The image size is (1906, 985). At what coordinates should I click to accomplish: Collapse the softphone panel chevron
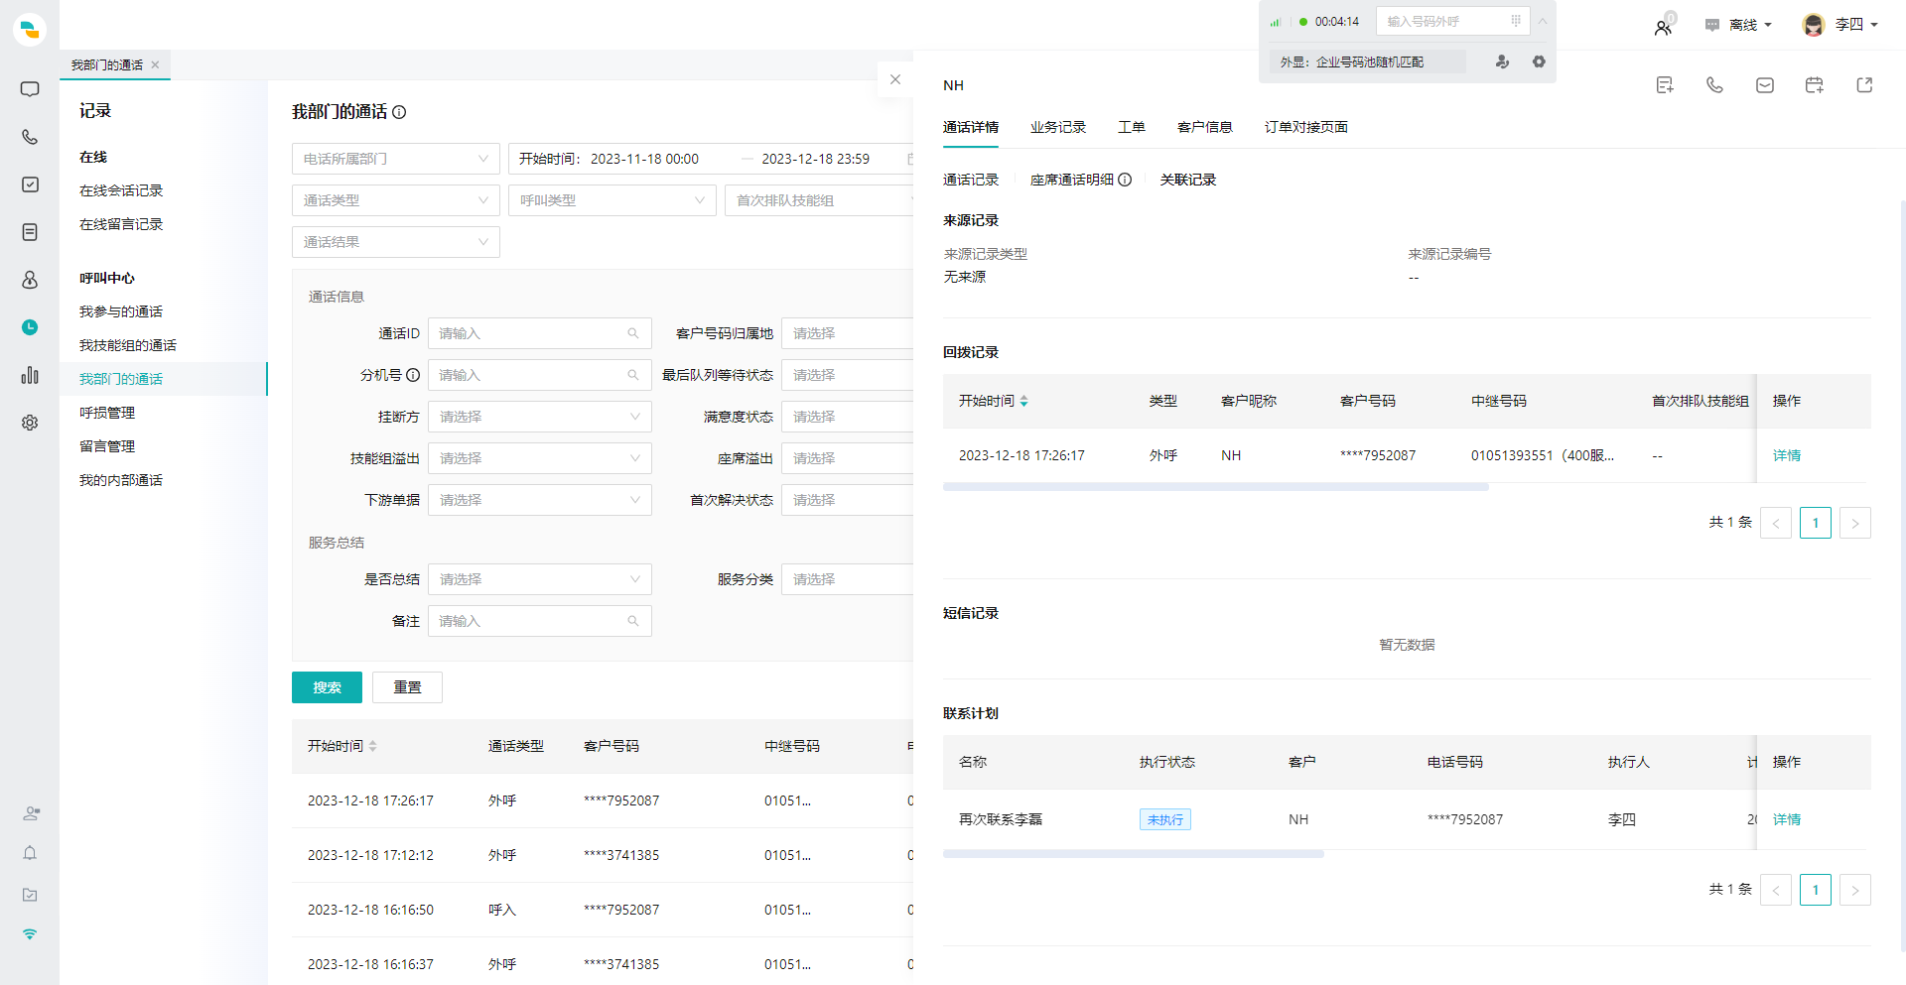(1543, 21)
